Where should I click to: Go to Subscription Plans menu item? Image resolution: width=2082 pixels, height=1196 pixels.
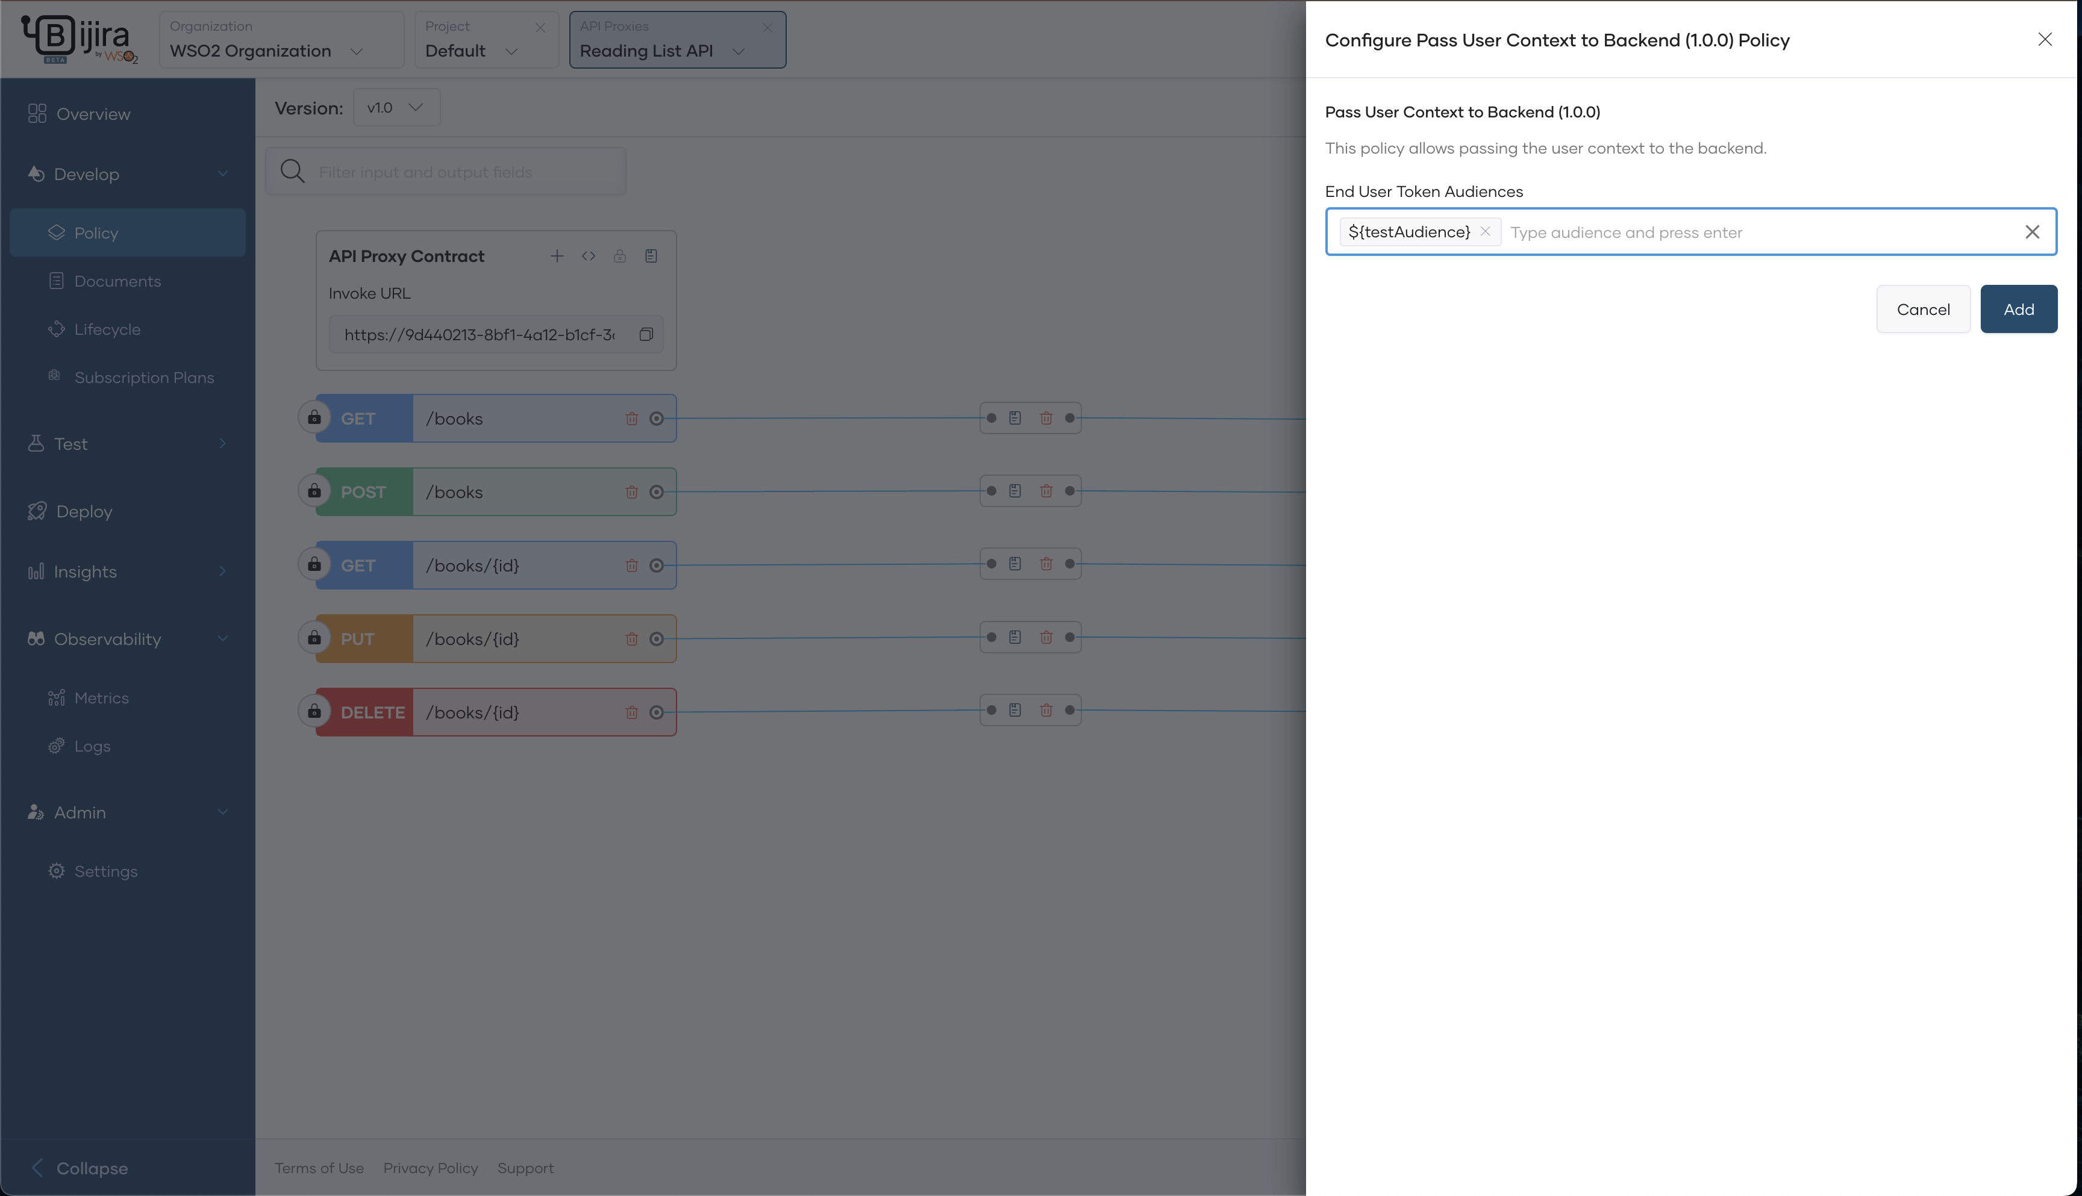tap(144, 378)
